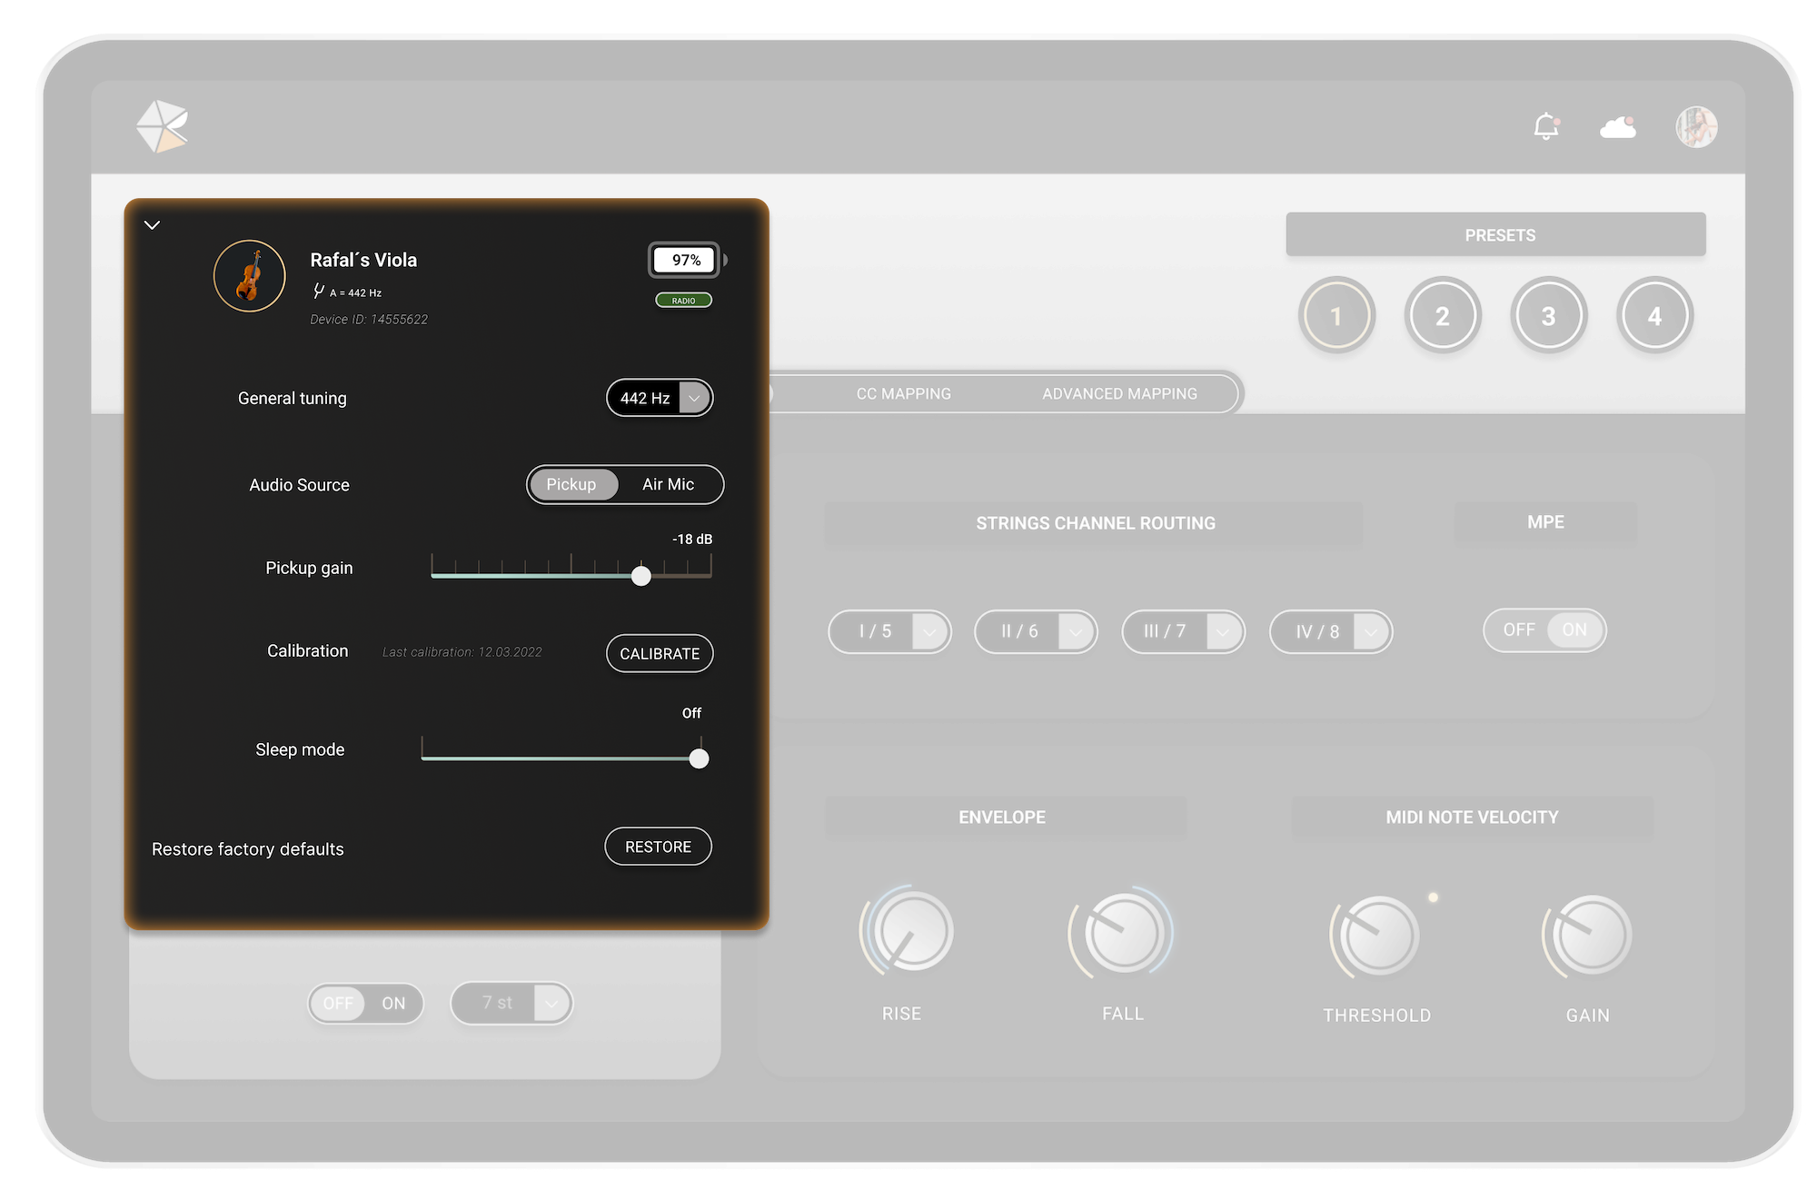Select preset number 3

click(x=1548, y=316)
